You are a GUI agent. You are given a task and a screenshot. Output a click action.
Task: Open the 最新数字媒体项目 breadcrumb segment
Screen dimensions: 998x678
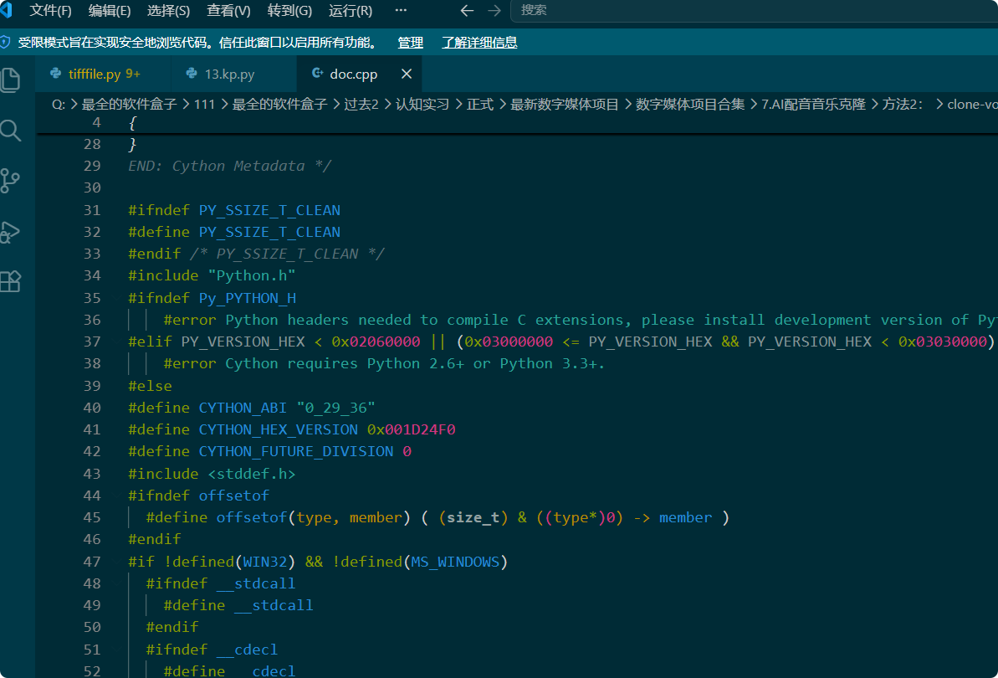[x=564, y=105]
